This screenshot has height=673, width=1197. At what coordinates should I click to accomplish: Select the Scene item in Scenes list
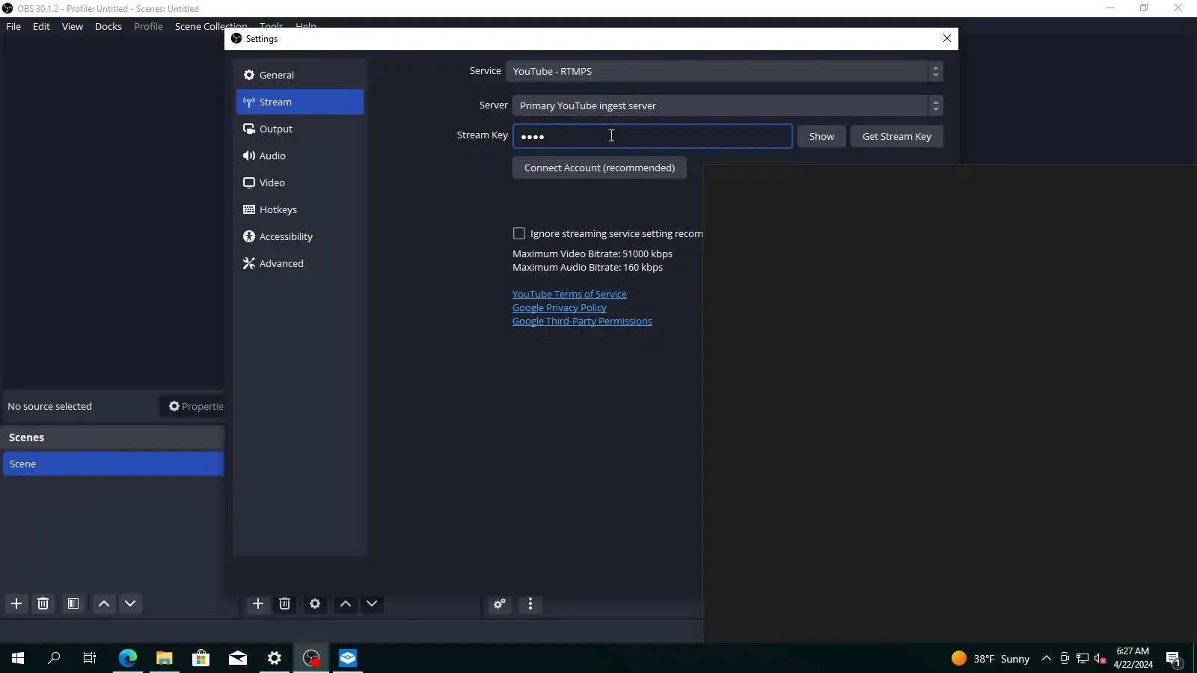point(113,464)
